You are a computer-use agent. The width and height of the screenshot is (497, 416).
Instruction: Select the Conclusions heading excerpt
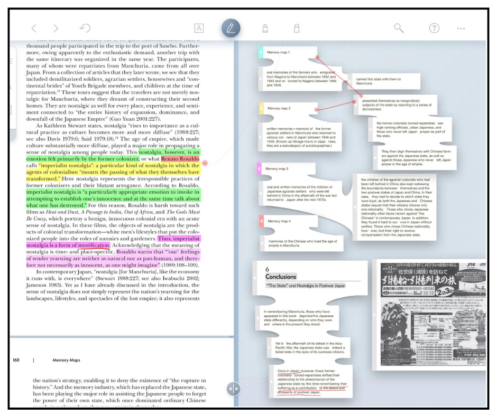pyautogui.click(x=309, y=277)
